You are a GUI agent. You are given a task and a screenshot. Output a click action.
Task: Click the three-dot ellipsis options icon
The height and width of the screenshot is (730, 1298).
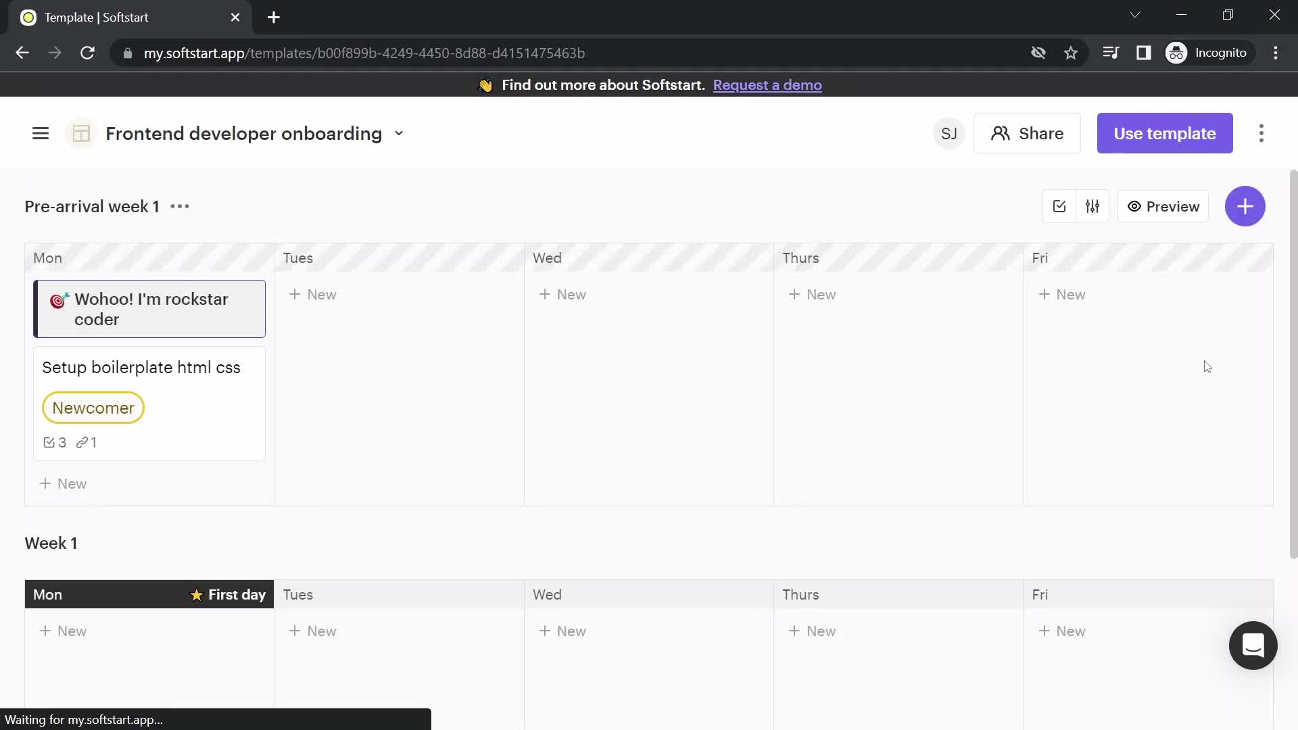[x=179, y=206]
